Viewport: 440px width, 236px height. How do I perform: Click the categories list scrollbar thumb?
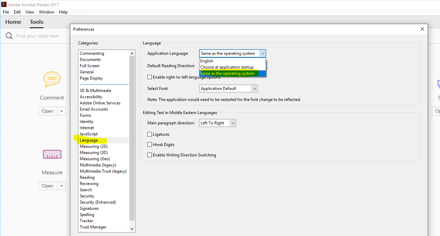click(132, 138)
